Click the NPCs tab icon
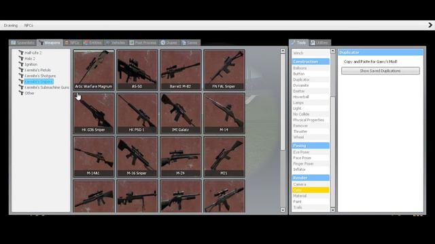The image size is (435, 244). (67, 43)
